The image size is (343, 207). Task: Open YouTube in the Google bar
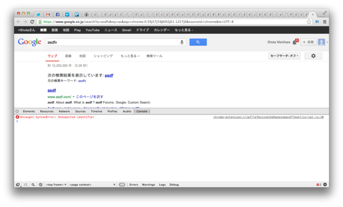[93, 30]
